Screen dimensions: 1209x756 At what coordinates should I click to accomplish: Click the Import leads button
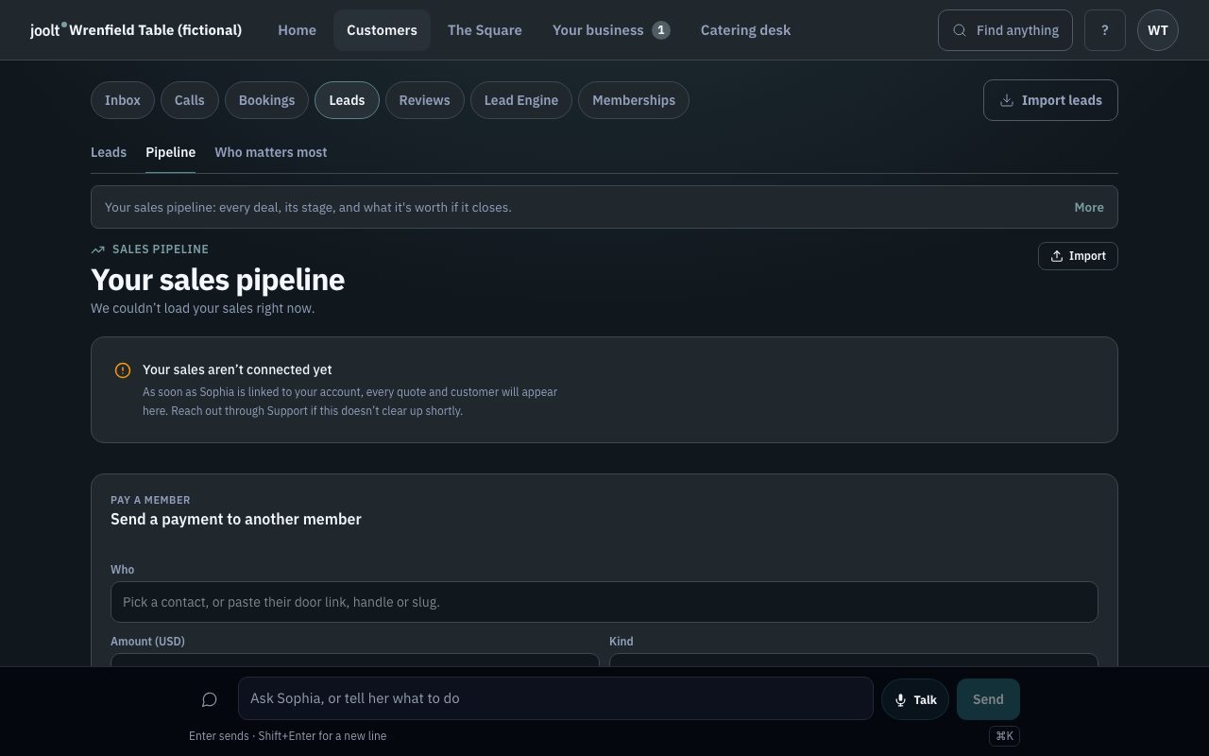(1050, 100)
